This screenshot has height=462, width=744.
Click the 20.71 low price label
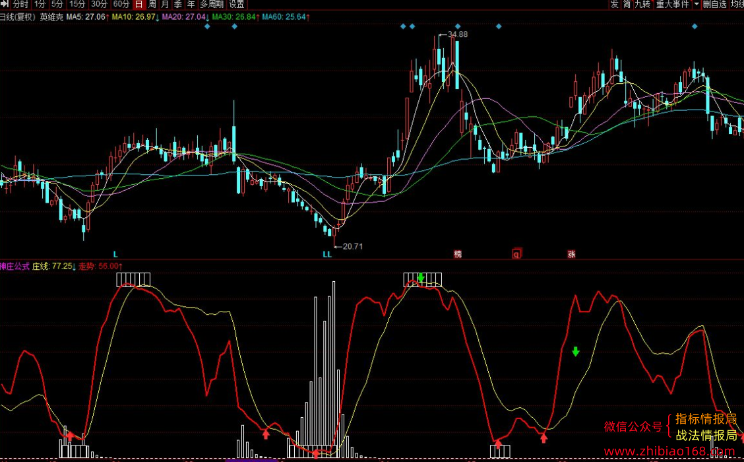(x=353, y=246)
